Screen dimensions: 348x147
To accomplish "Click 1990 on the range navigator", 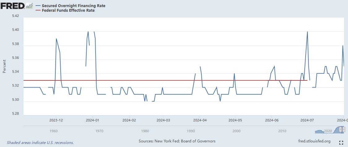I will [191, 131].
